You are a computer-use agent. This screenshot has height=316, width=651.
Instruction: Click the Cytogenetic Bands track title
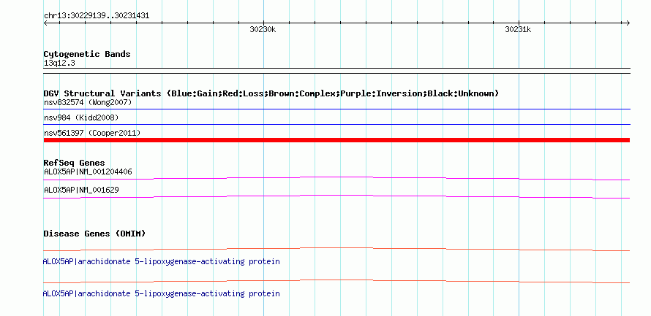click(87, 54)
